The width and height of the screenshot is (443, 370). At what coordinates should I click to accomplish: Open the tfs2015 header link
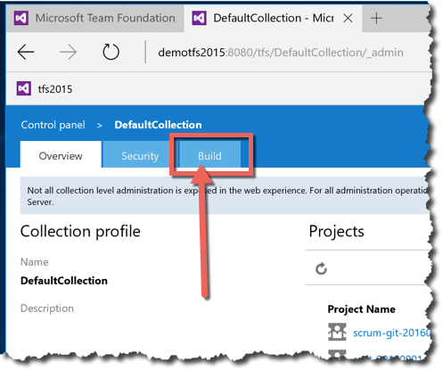[x=55, y=89]
